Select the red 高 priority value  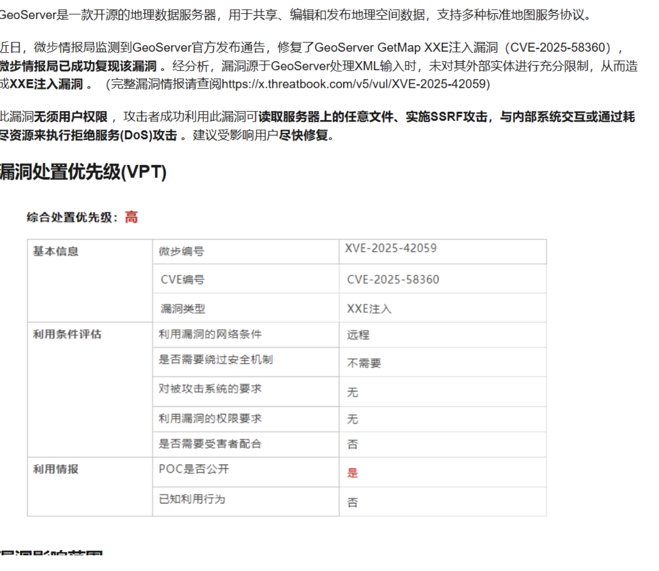(131, 217)
